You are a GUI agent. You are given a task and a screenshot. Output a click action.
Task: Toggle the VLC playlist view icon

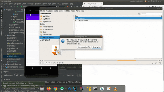click(x=58, y=63)
